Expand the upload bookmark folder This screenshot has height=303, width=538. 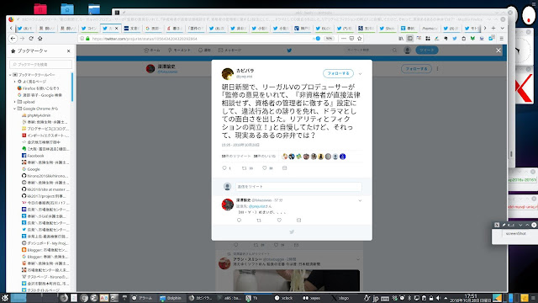15,102
